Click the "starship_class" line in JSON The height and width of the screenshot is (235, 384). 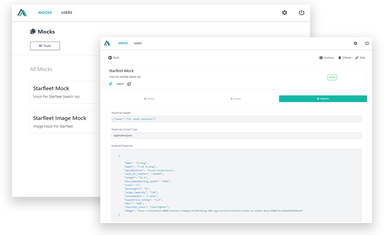147,207
